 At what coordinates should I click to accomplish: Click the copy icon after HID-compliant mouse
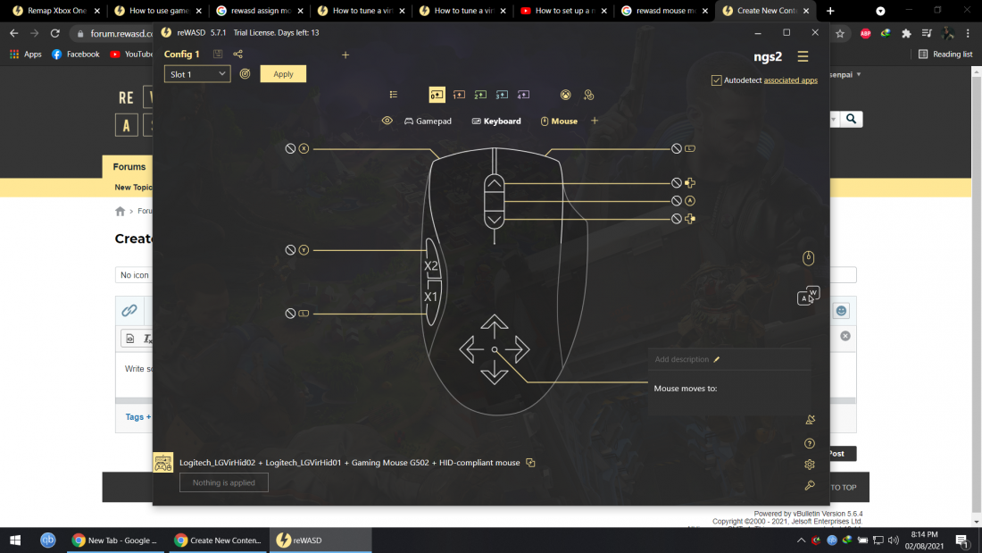[x=530, y=463]
